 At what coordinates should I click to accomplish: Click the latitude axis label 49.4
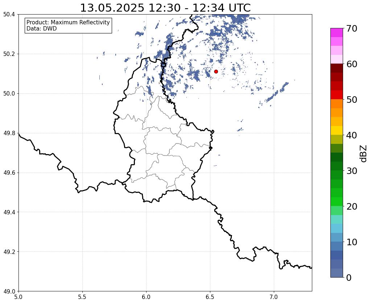tap(9, 212)
